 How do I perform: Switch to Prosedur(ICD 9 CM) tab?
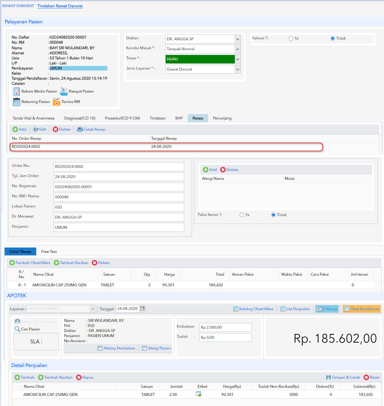coord(122,118)
